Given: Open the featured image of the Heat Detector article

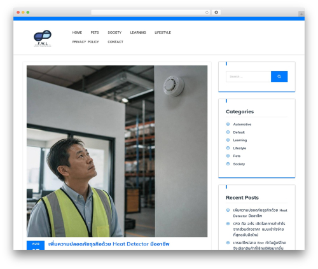Looking at the screenshot, I should pyautogui.click(x=117, y=151).
